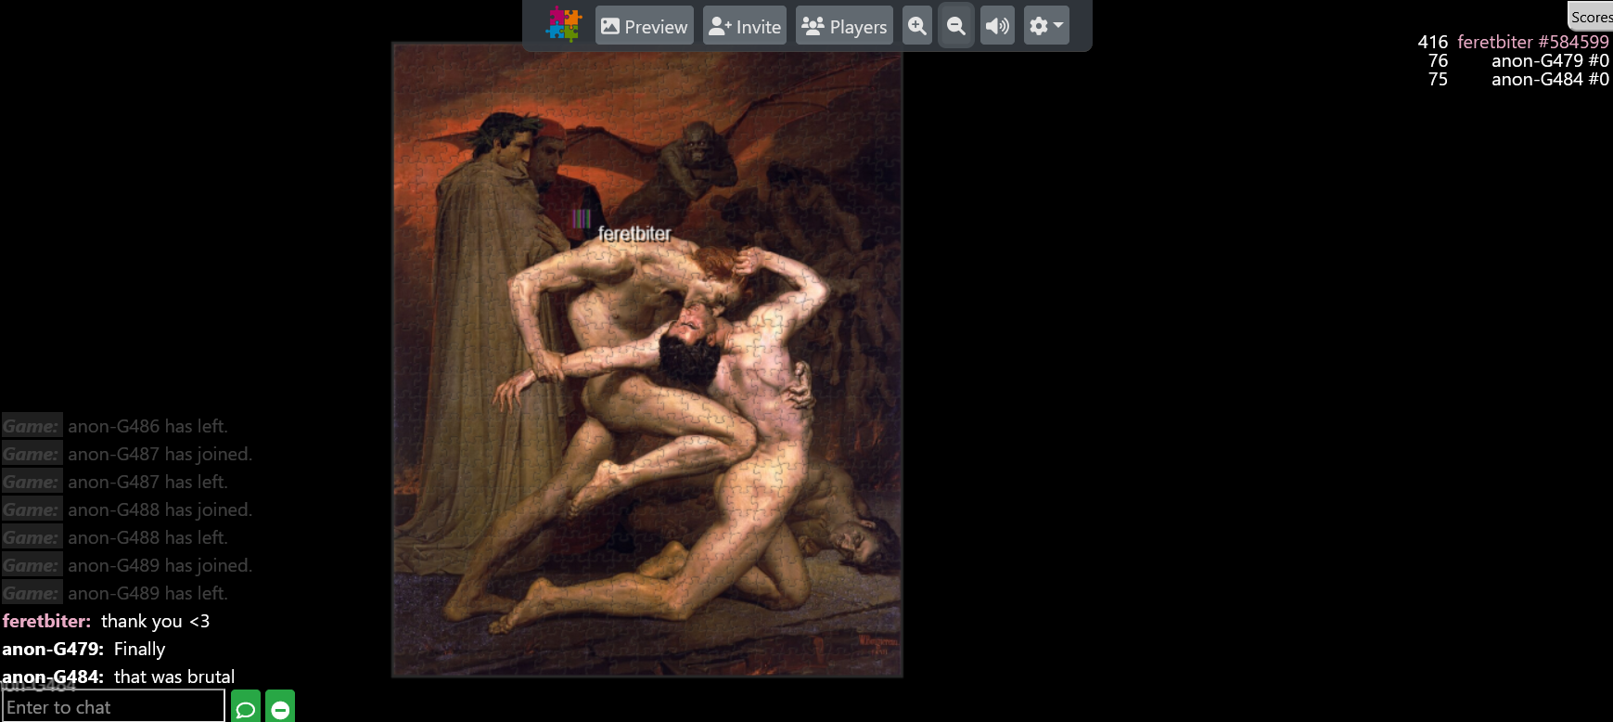Screen dimensions: 1613x722
Task: Click 'anon-G489 has joined.' game message
Action: pos(160,565)
